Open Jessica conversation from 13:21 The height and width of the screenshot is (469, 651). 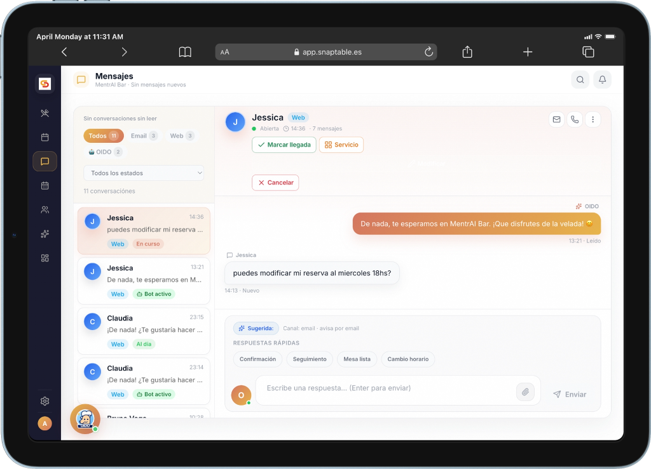click(x=144, y=281)
